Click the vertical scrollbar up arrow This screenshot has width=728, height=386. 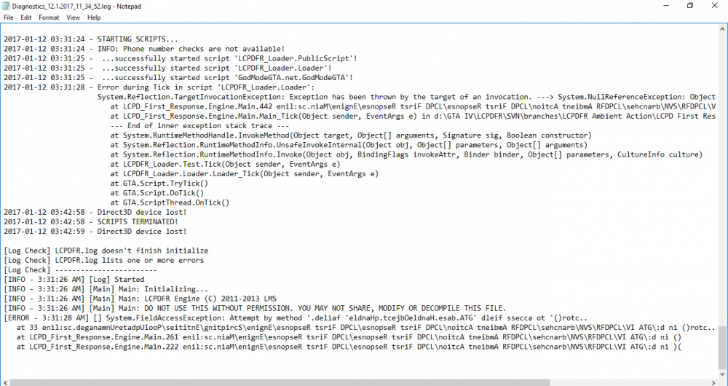pyautogui.click(x=724, y=28)
